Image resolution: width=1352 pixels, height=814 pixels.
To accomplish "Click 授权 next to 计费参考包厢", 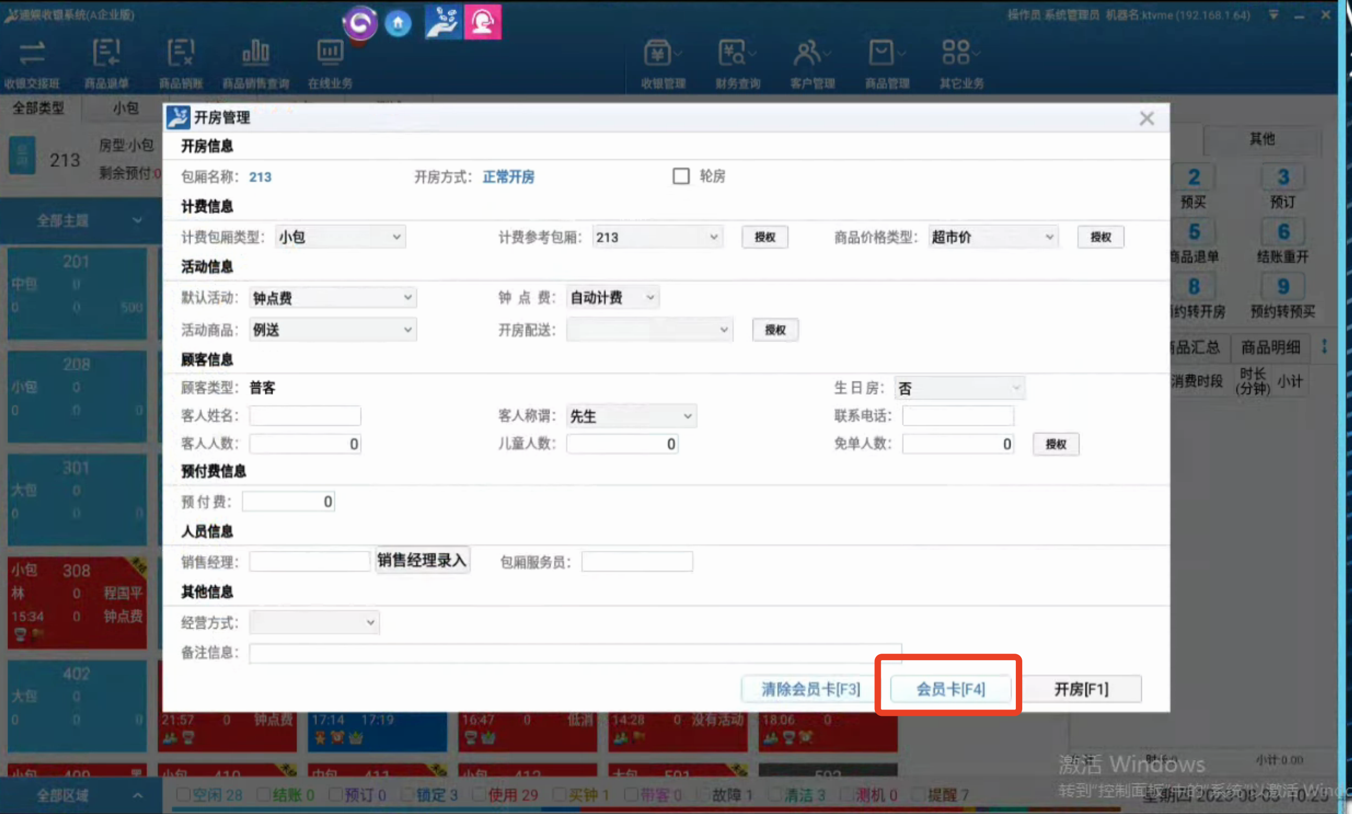I will [764, 237].
